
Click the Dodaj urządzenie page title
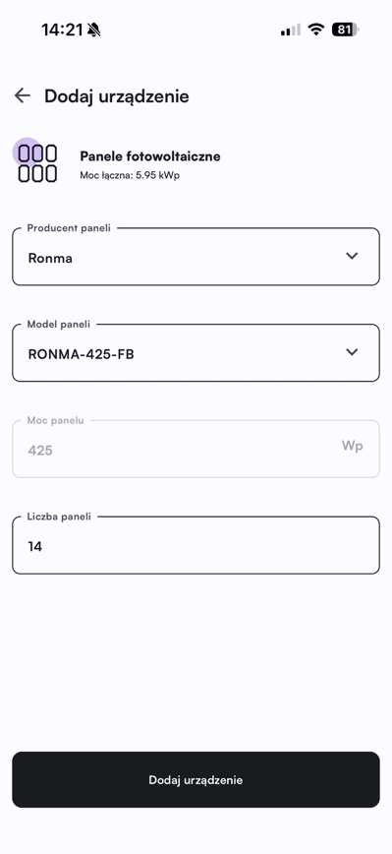click(x=117, y=96)
